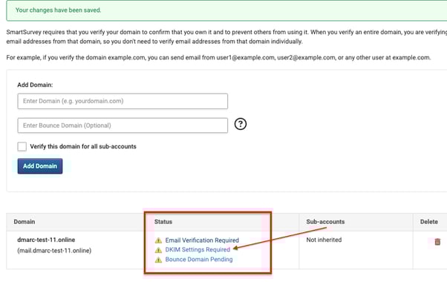Click the Domain column header
447x282 pixels.
[x=25, y=222]
